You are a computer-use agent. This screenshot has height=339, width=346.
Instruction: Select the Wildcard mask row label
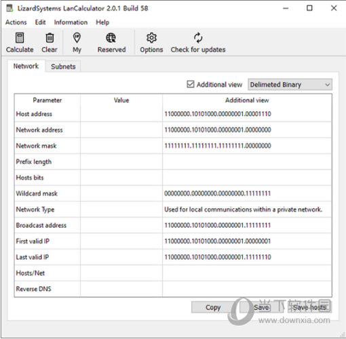point(37,193)
